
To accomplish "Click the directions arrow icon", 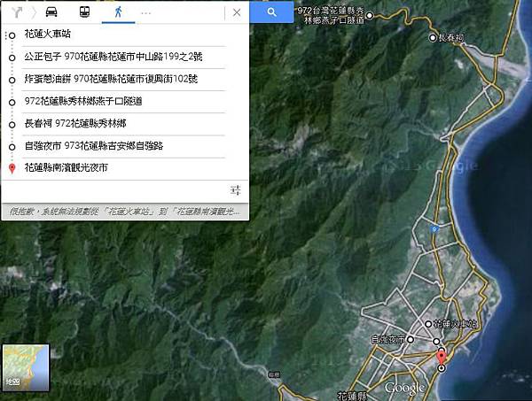I will pos(16,13).
